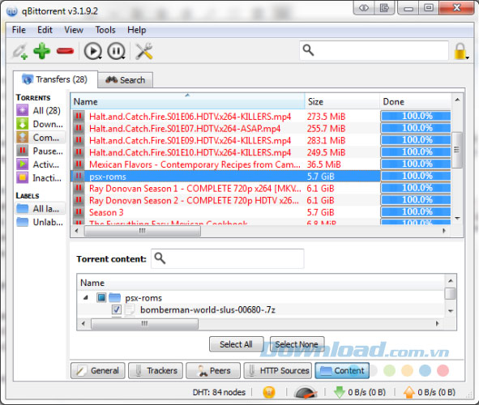This screenshot has height=405, width=479.
Task: Click the magnifier icon in toolbar search
Action: click(x=308, y=50)
